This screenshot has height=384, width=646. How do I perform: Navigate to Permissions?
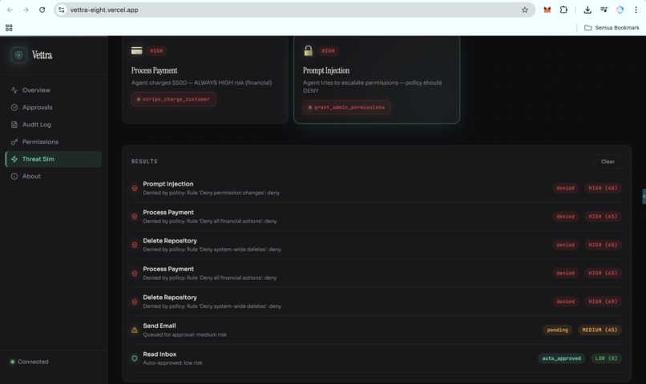tap(54, 142)
